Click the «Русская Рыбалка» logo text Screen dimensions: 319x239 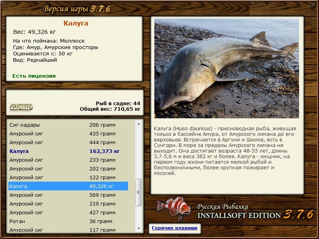(x=223, y=207)
